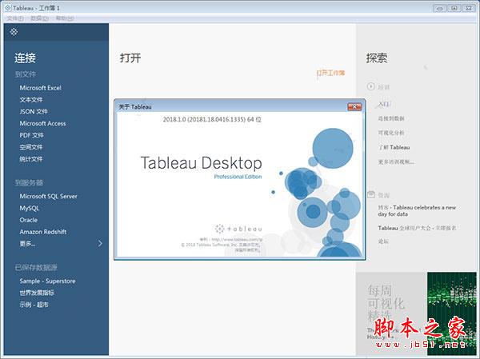
Task: Open blog post Tableau celebrates a new day
Action: pyautogui.click(x=417, y=211)
